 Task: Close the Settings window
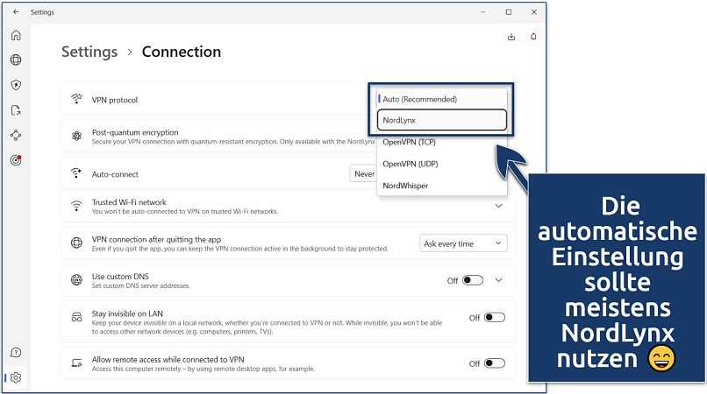[534, 12]
